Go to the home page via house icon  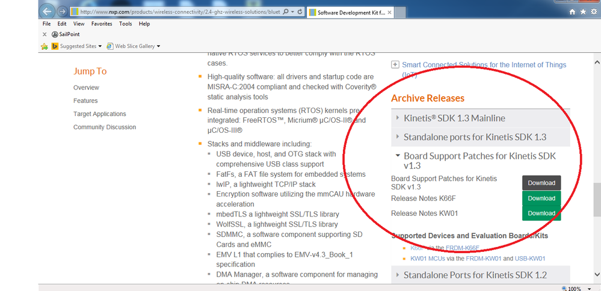tap(572, 12)
